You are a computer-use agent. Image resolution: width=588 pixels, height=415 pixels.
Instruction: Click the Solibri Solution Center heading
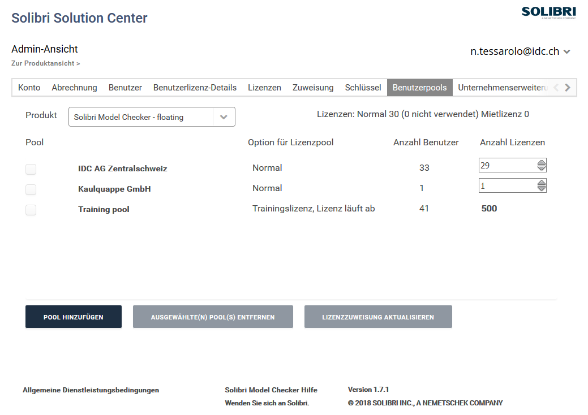click(x=79, y=18)
